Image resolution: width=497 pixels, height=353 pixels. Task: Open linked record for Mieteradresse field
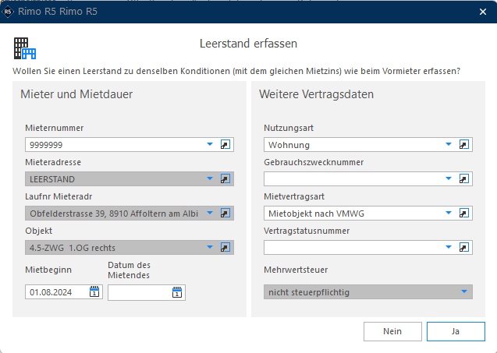coord(225,179)
